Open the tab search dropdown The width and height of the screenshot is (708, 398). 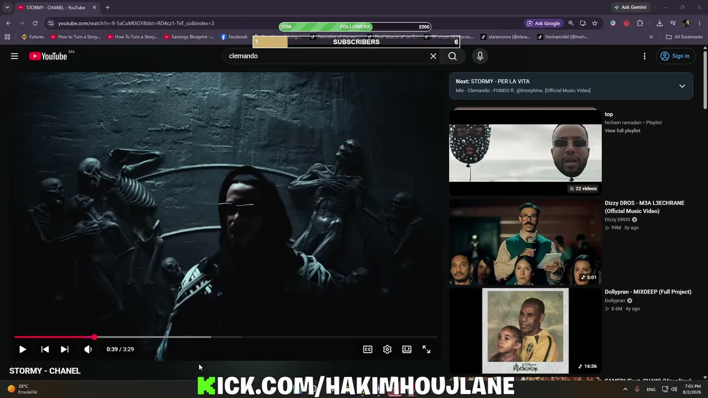[x=7, y=8]
